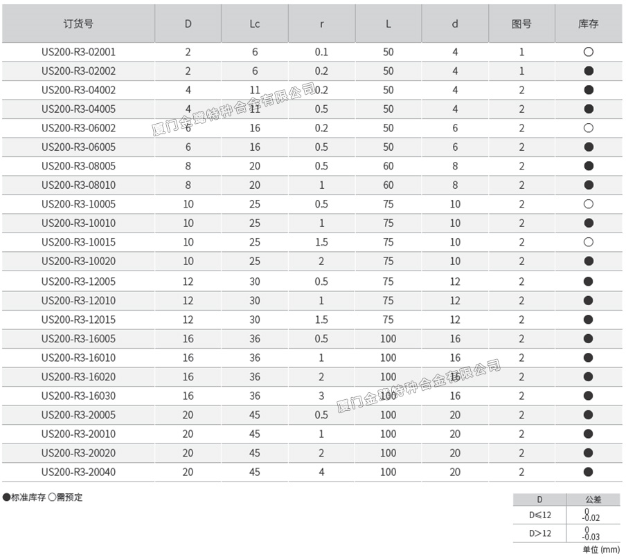This screenshot has width=626, height=559.
Task: Expand the D column in the tolerance table
Action: 539,499
